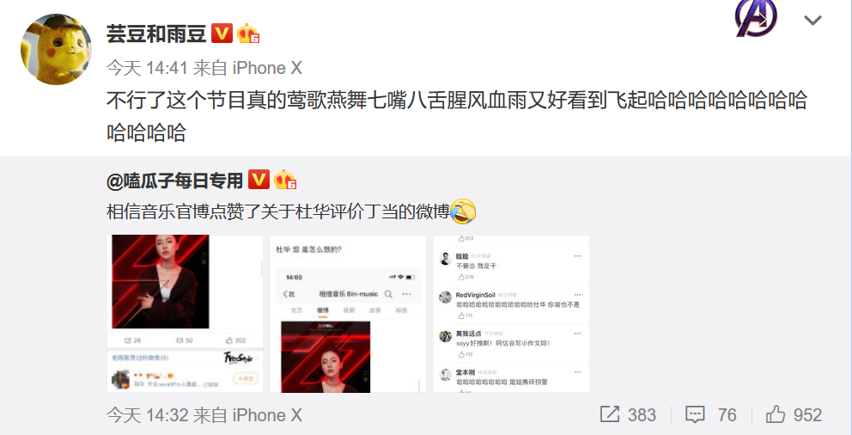Open the Pikachu profile avatar
This screenshot has height=435, width=852.
pos(56,50)
